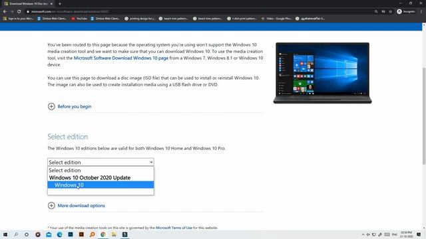Screen dimensions: 426x239
Task: Select the highlighted 'Windows 10' option
Action: coord(101,185)
